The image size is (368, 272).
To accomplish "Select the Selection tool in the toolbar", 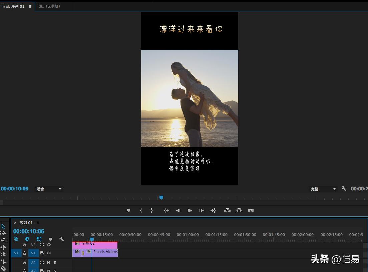I will point(3,226).
